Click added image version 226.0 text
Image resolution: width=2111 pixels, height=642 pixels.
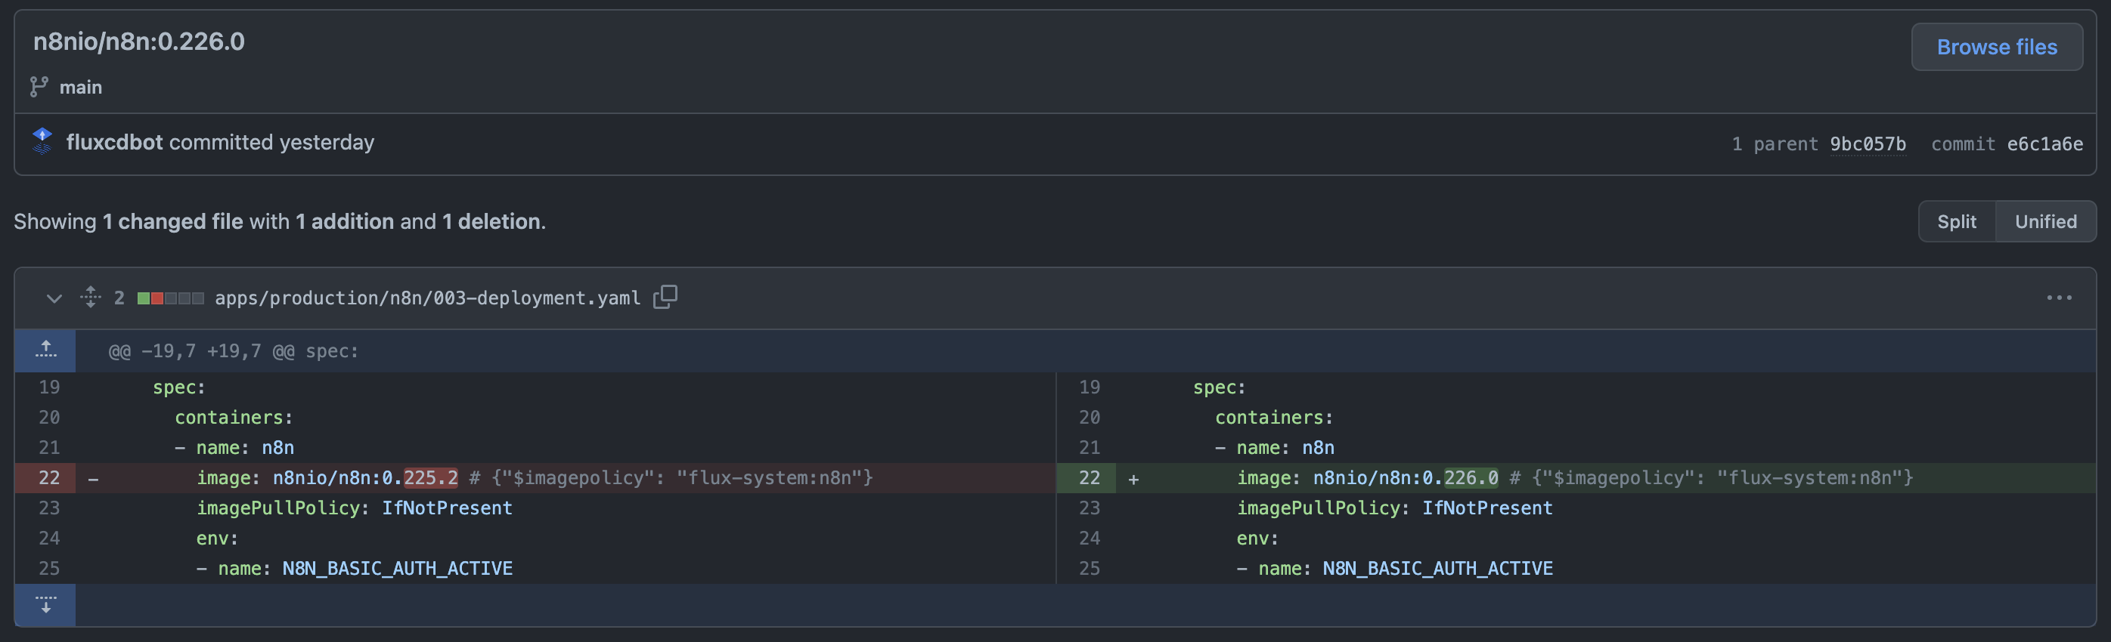click(x=1471, y=477)
